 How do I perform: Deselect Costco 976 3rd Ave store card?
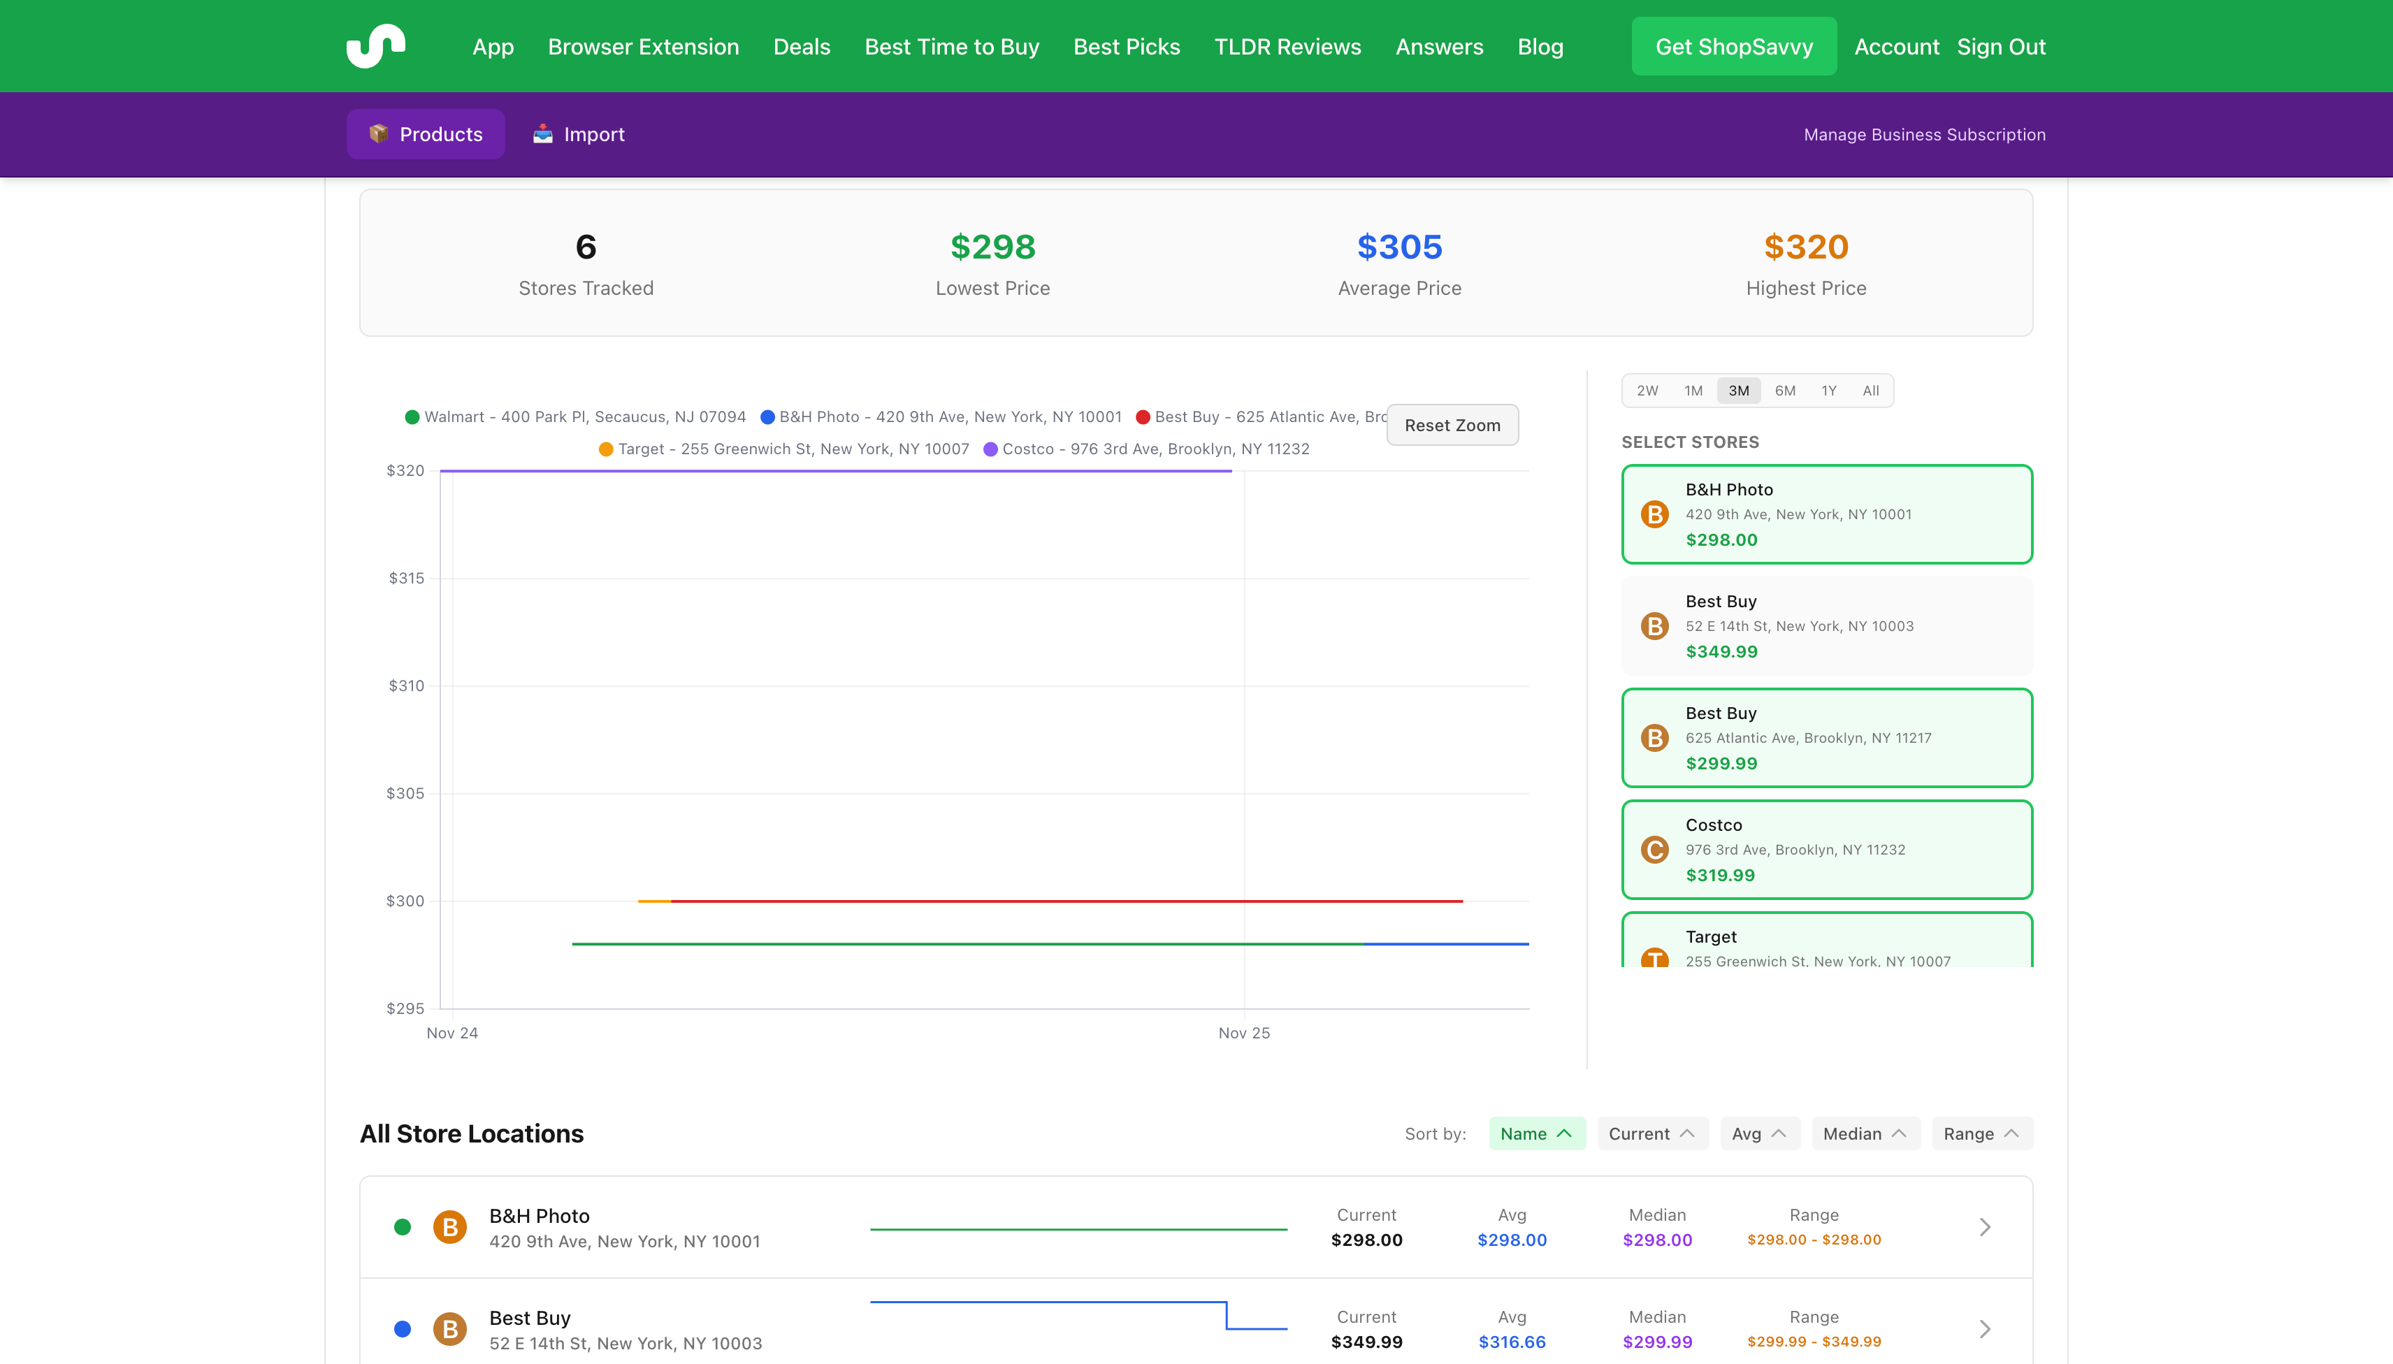coord(1826,850)
